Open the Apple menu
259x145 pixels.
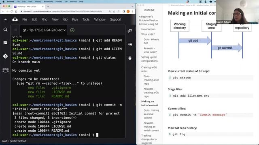click(x=3, y=2)
